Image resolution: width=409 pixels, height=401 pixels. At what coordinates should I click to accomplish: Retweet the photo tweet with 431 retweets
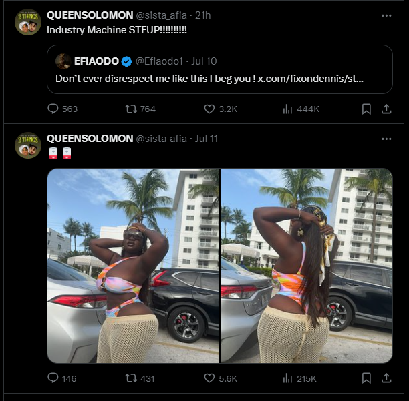coord(132,378)
